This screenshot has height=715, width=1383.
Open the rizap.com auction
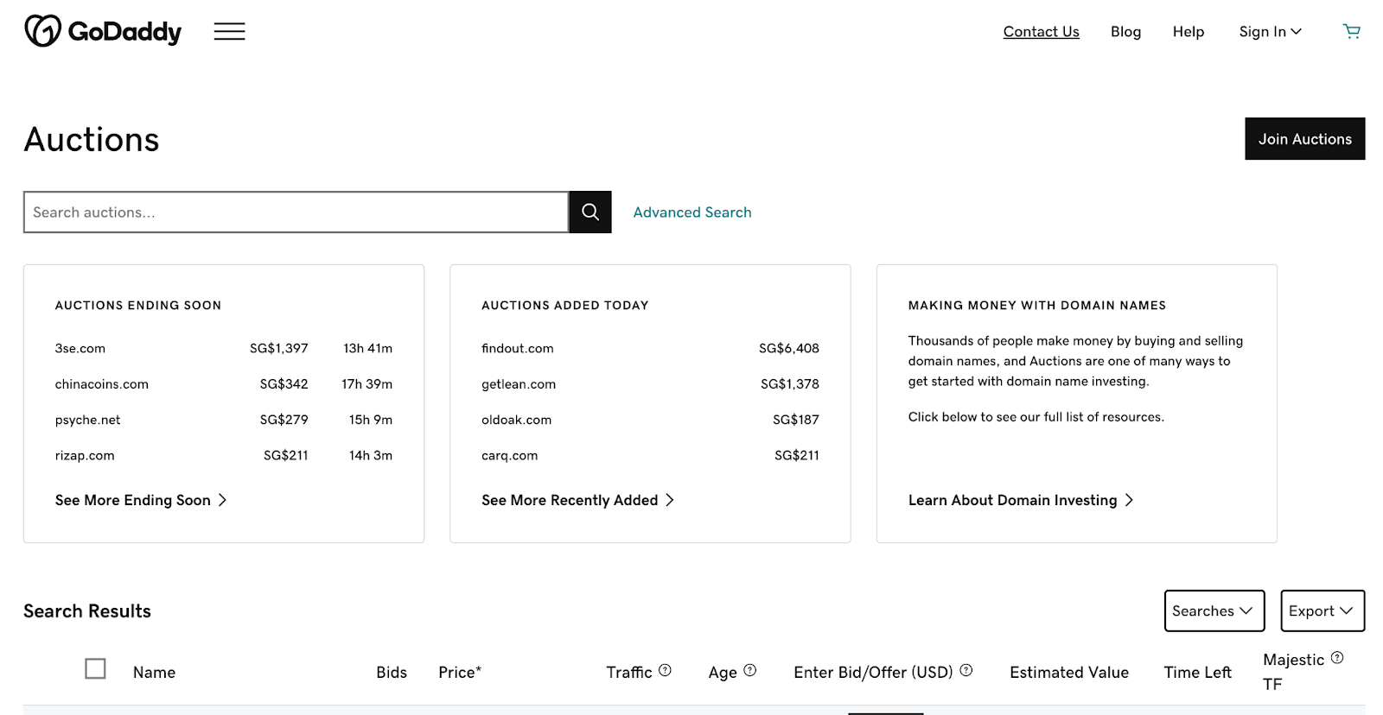[x=85, y=456]
